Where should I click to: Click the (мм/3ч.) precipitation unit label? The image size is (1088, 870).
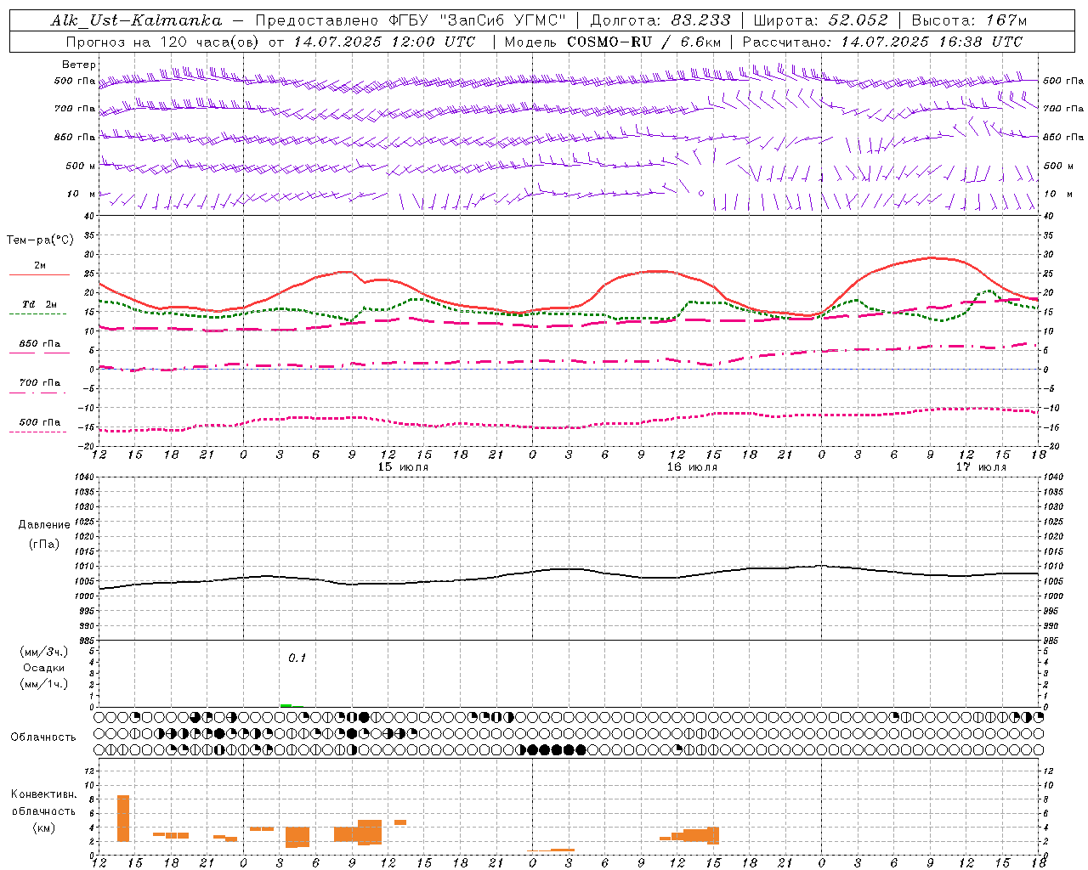click(44, 652)
